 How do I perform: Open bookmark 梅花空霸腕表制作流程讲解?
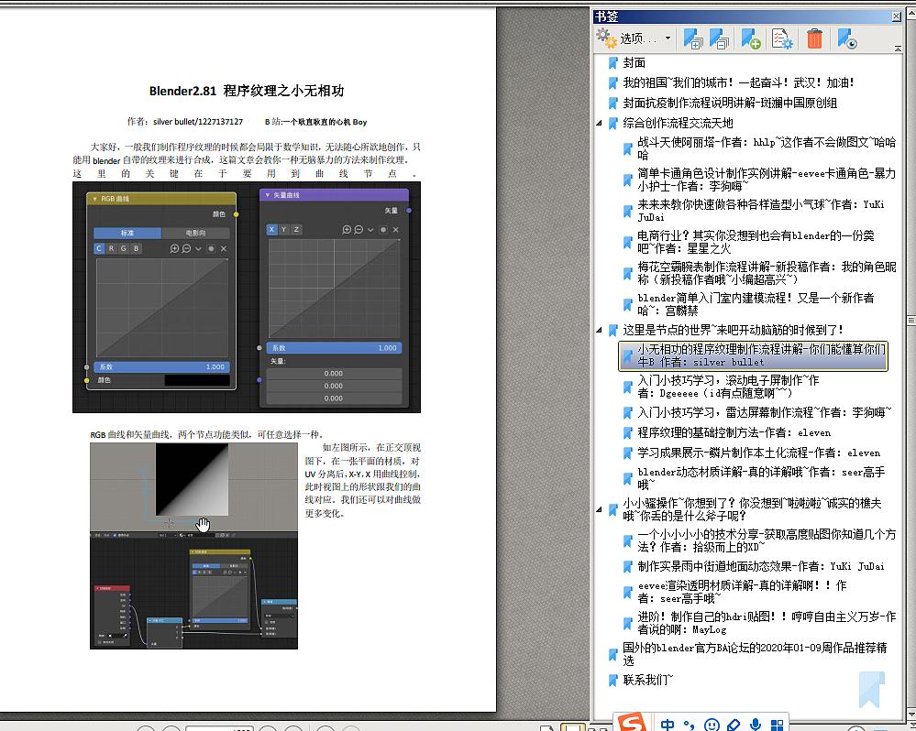pos(766,273)
